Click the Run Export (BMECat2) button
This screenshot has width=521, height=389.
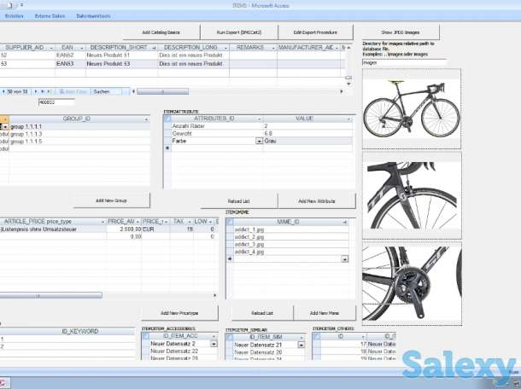(239, 32)
